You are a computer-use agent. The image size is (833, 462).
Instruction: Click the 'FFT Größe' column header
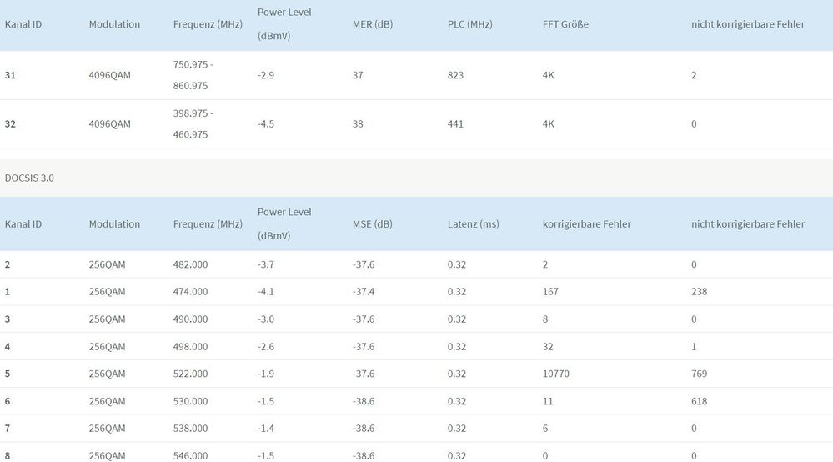tap(565, 24)
